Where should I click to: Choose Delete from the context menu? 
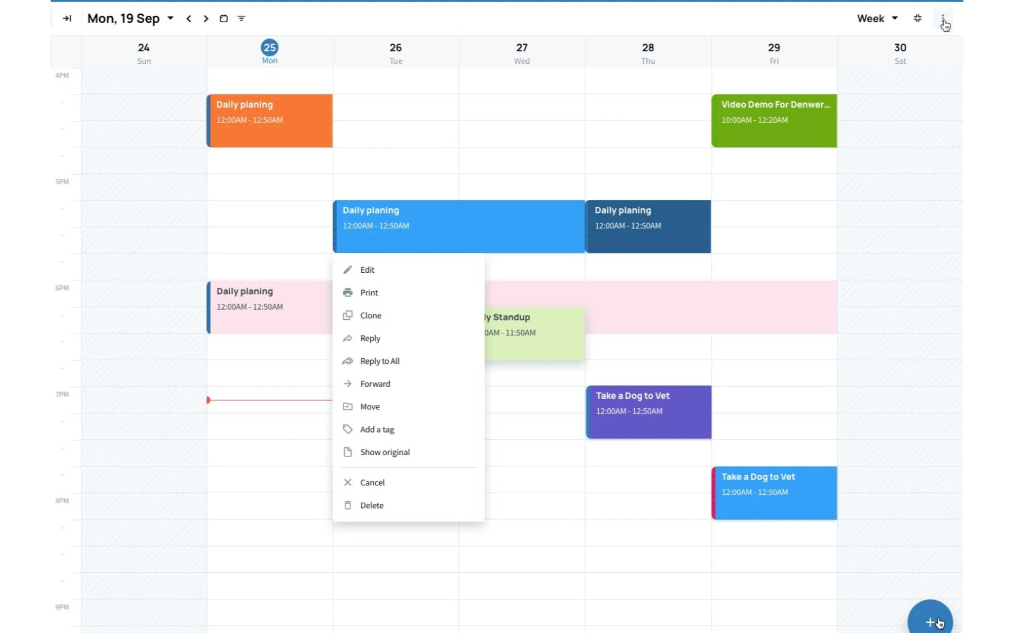click(408, 505)
